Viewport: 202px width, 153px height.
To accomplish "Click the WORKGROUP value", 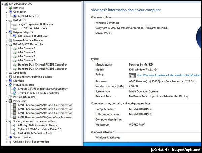I will tap(137, 125).
